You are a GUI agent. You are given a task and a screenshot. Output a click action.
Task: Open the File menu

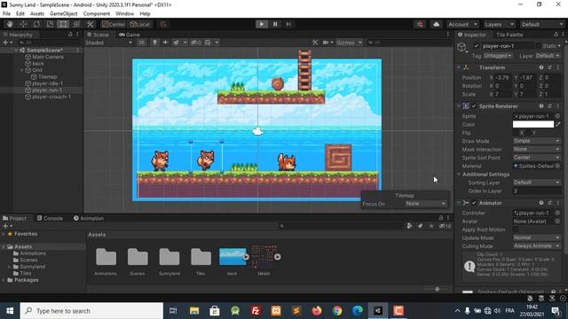[6, 14]
